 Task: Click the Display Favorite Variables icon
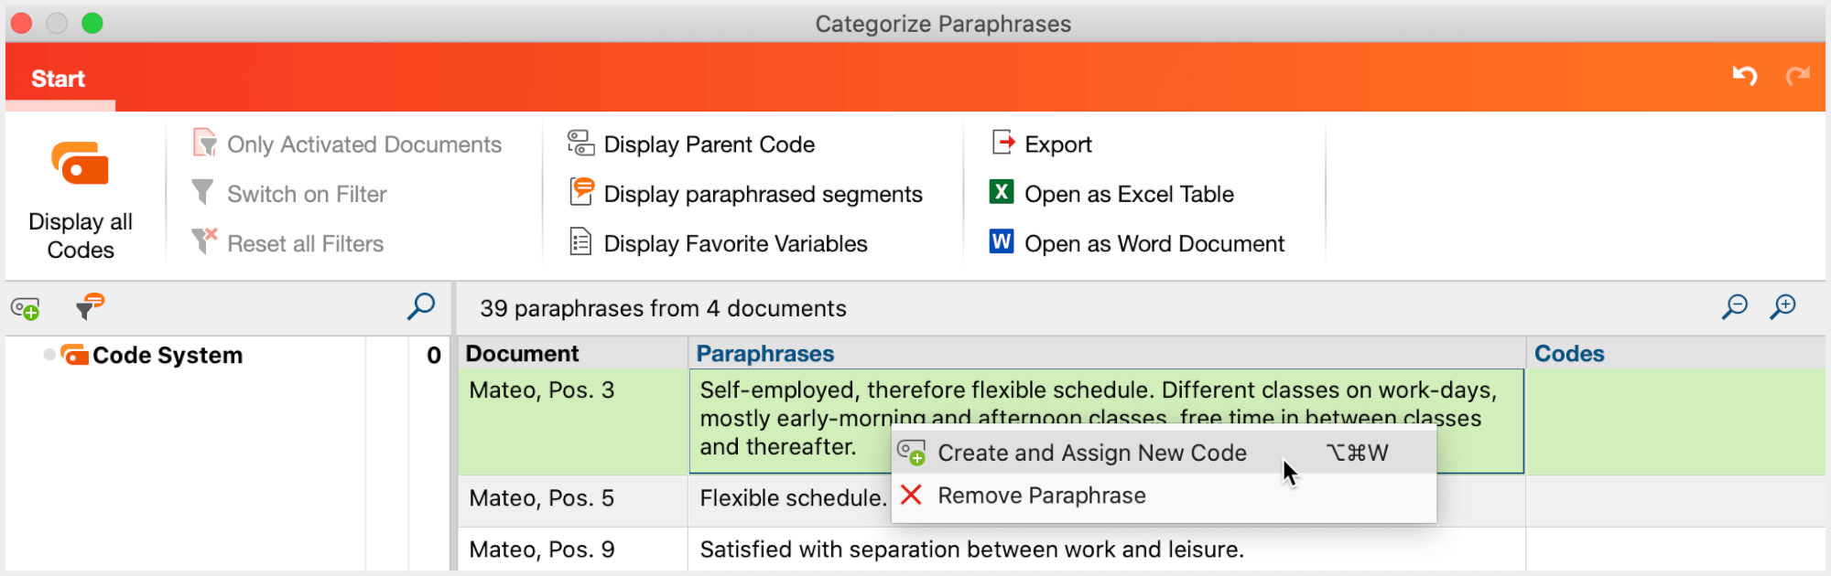point(580,241)
